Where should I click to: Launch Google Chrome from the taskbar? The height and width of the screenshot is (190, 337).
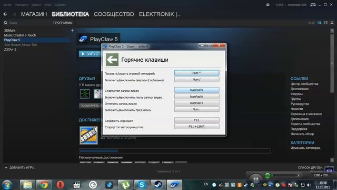coord(44,185)
